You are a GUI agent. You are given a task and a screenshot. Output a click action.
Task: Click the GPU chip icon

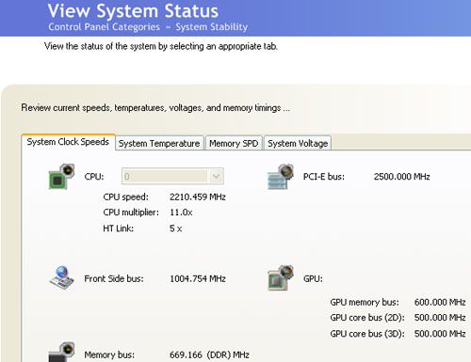pyautogui.click(x=281, y=277)
